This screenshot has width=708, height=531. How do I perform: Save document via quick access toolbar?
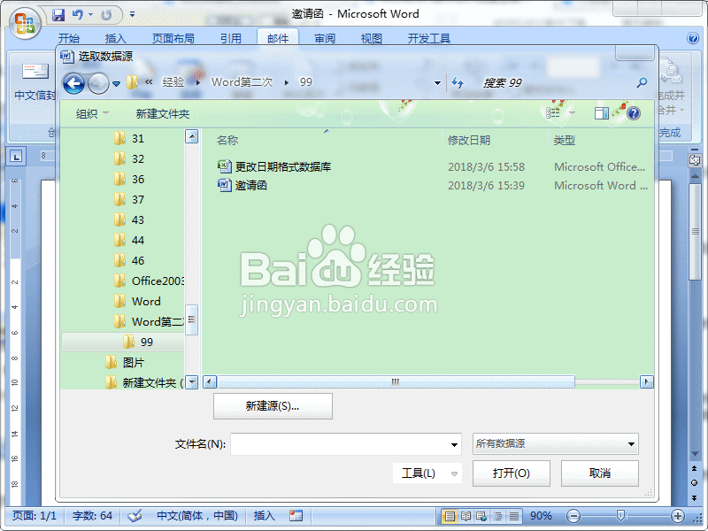coord(58,15)
